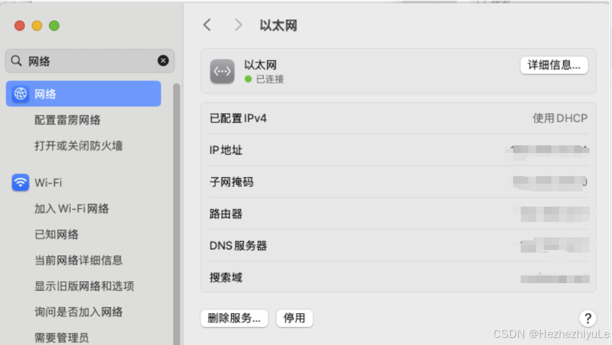
Task: Click the back navigation chevron
Action: coord(207,26)
